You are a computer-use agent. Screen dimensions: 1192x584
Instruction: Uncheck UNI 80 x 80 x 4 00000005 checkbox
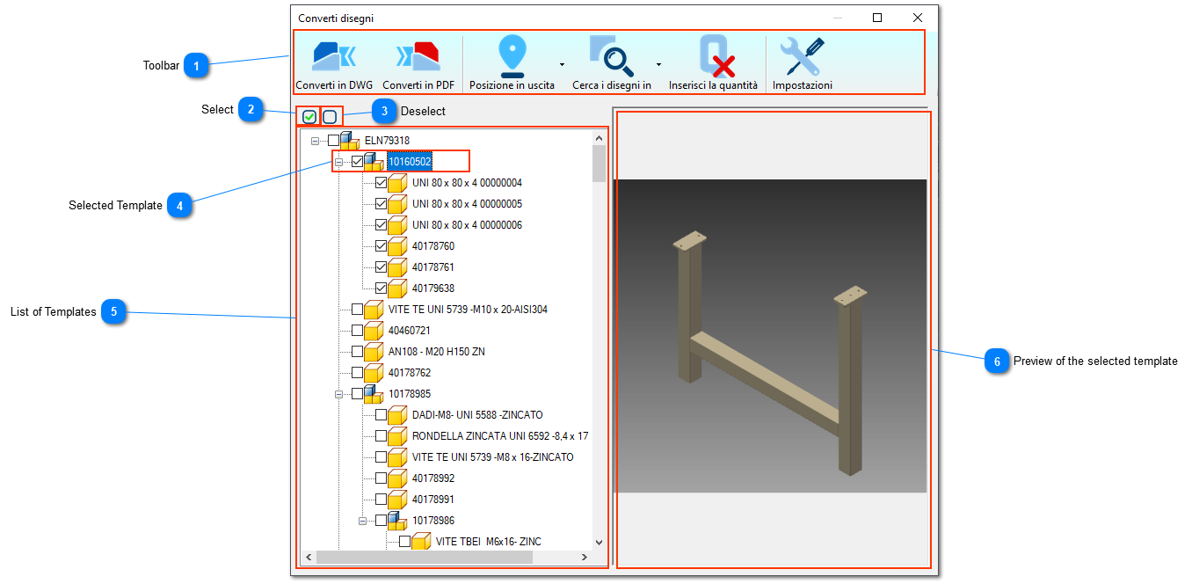click(381, 204)
